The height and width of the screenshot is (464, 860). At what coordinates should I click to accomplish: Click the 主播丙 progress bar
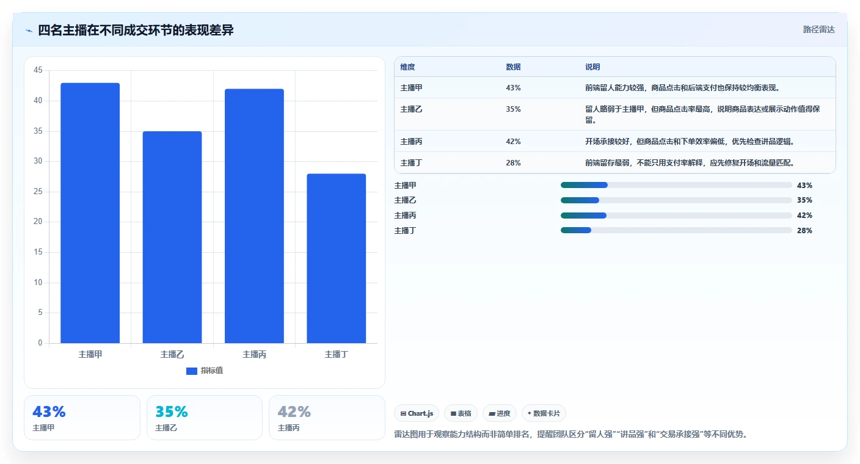click(676, 216)
